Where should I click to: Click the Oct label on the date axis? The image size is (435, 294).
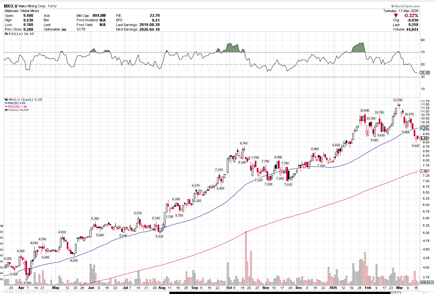pos(229,288)
